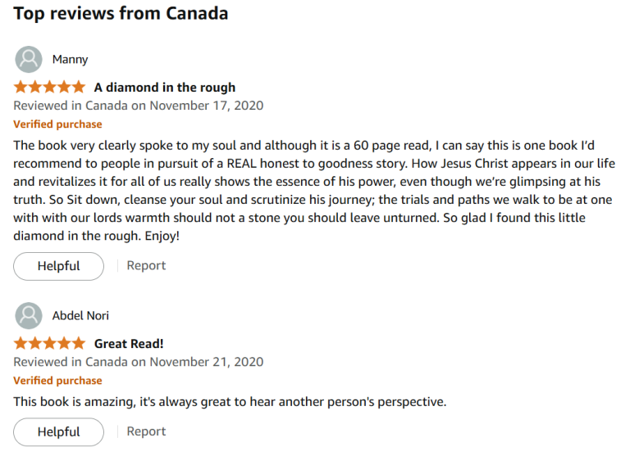Open the Manny reviewer name link
The width and height of the screenshot is (630, 456).
[70, 60]
